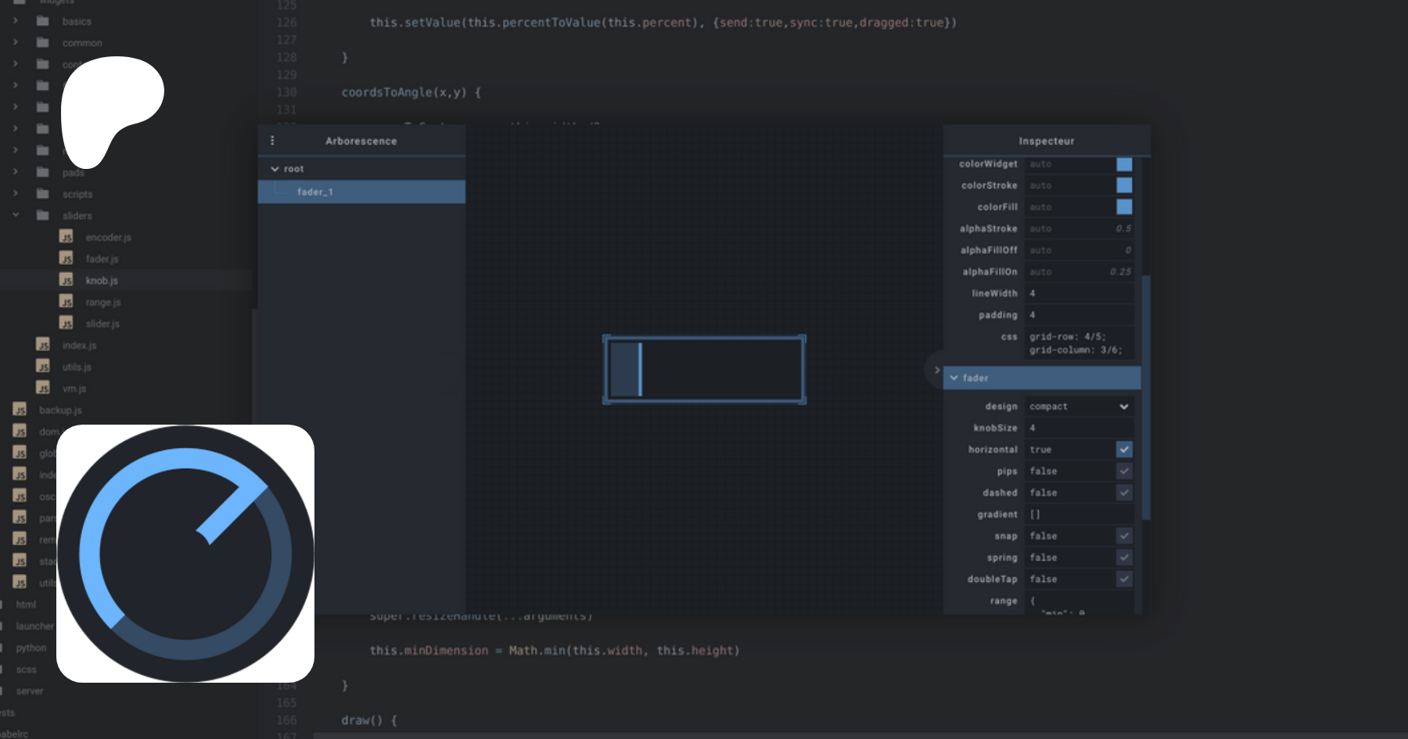The height and width of the screenshot is (739, 1408).
Task: Enable the spring checkbox
Action: click(x=1124, y=558)
